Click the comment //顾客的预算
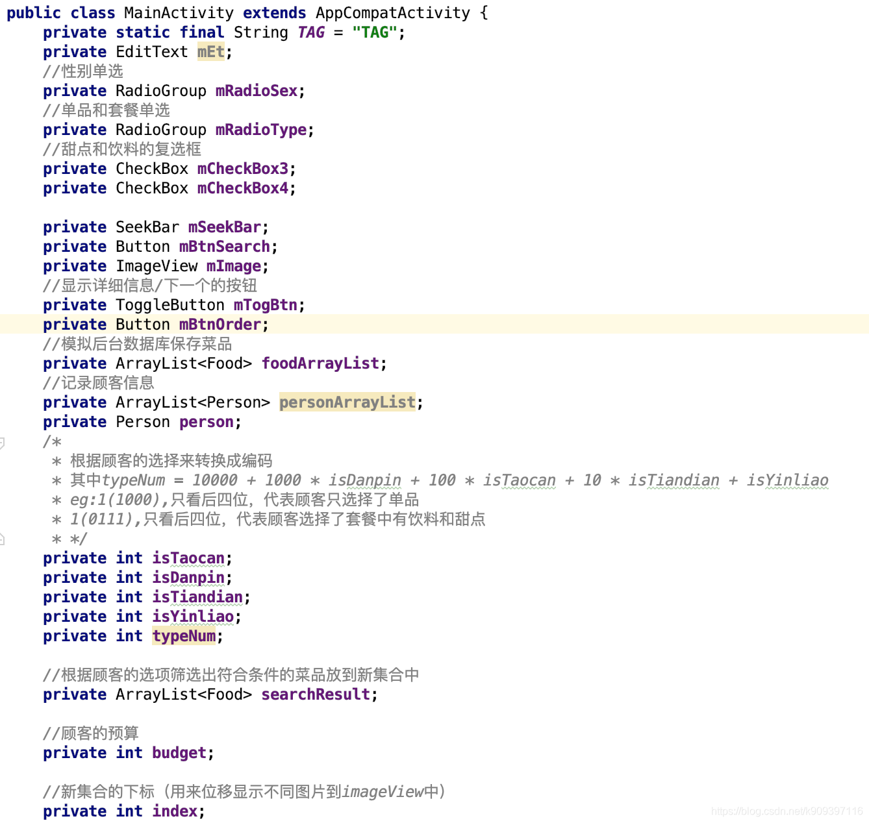The width and height of the screenshot is (869, 823). (x=91, y=733)
